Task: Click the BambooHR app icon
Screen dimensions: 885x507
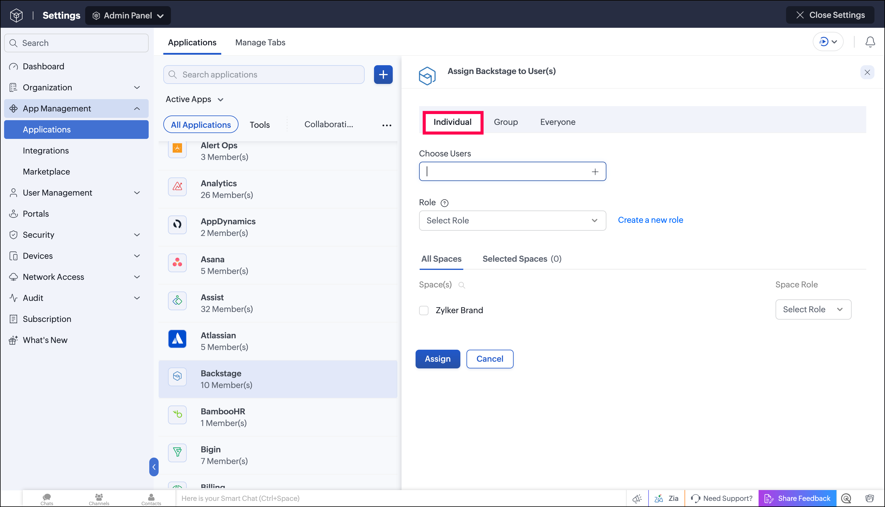Action: pyautogui.click(x=177, y=414)
